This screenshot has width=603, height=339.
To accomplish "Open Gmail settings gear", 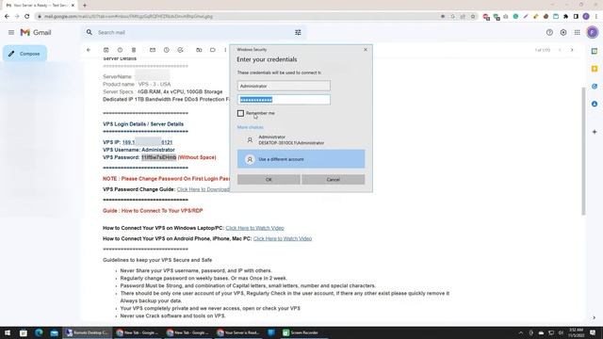I will 563,33.
